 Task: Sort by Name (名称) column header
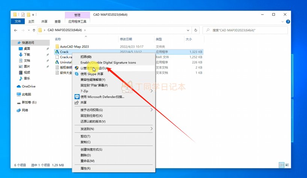pyautogui.click(x=58, y=39)
